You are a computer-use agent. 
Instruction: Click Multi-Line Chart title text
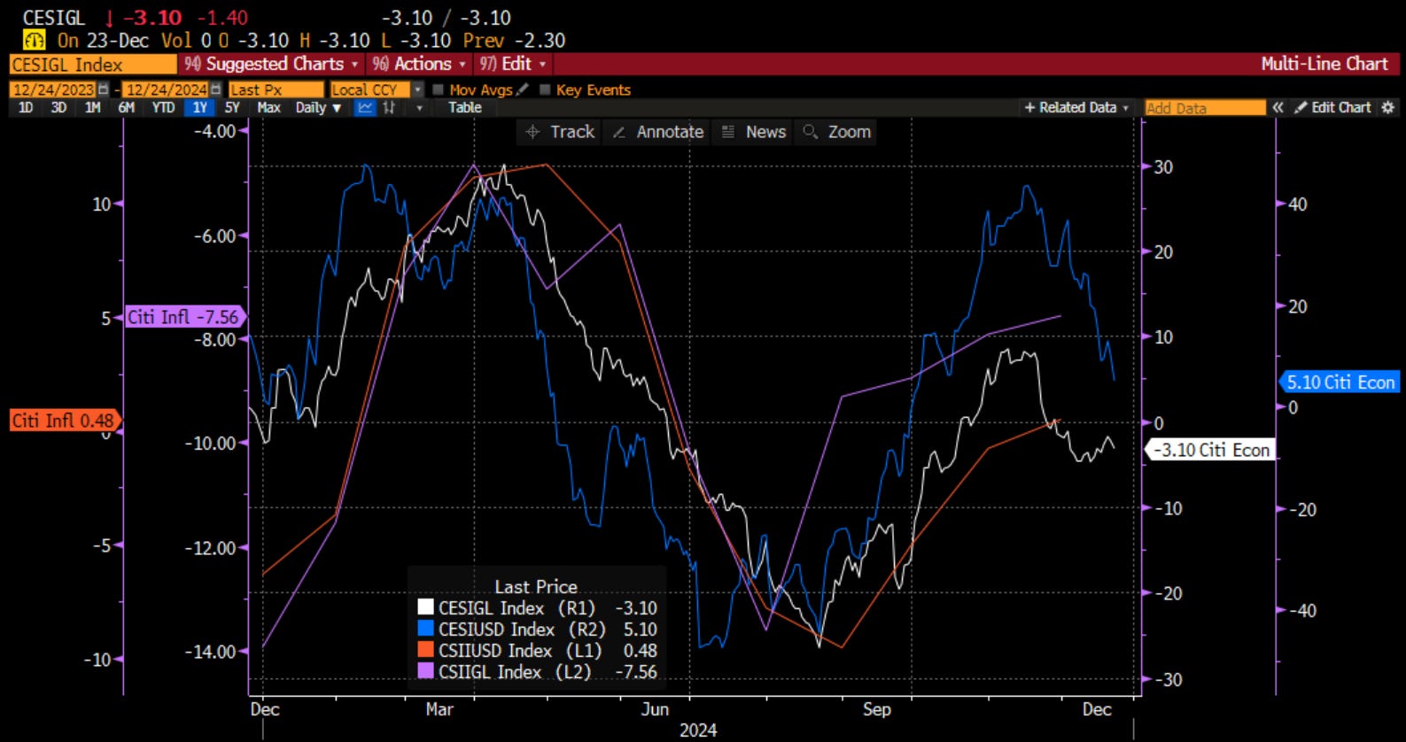click(x=1324, y=64)
